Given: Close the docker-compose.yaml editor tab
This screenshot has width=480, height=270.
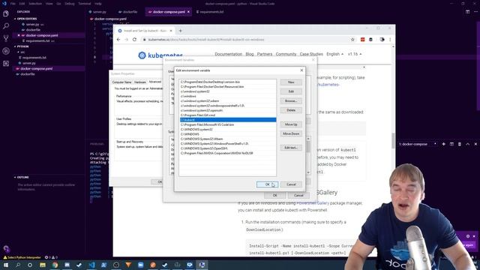Looking at the screenshot, I should 188,12.
